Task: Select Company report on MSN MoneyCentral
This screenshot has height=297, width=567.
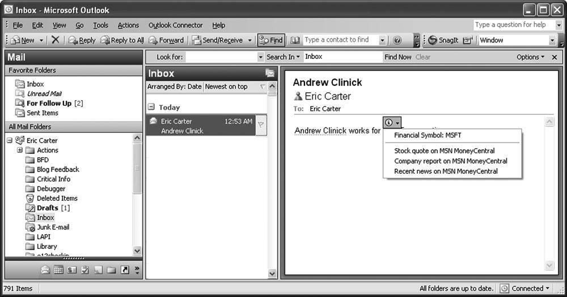Action: pos(451,161)
